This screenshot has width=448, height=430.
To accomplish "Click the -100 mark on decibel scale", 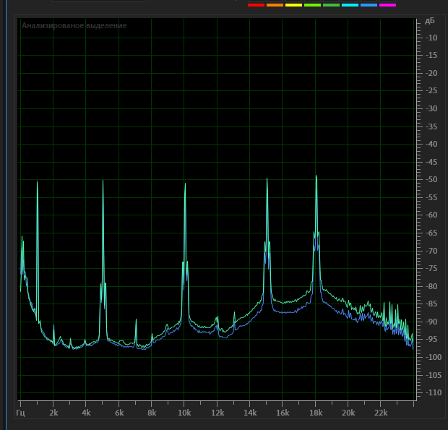I will [431, 357].
